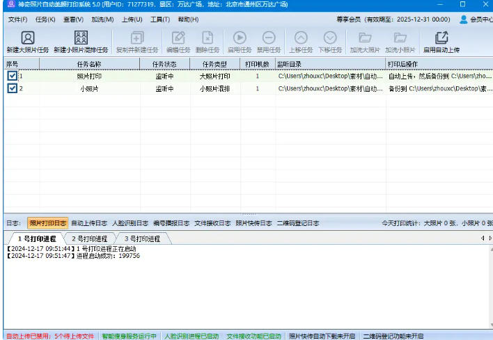The width and height of the screenshot is (493, 340).
Task: Open the 加洗(M) menu
Action: [x=102, y=19]
